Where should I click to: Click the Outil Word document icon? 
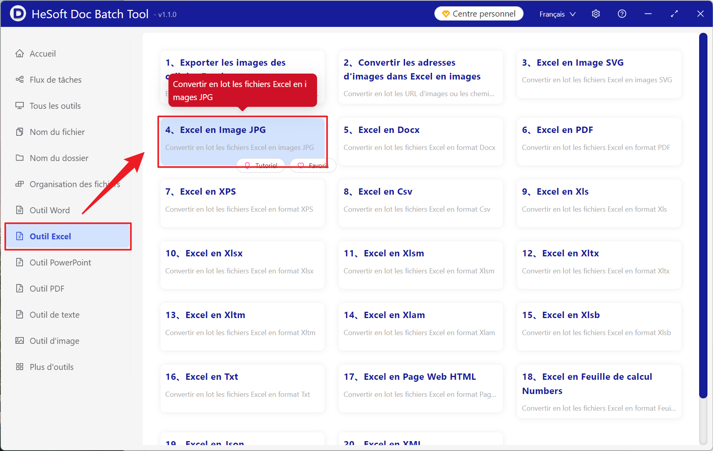click(19, 210)
